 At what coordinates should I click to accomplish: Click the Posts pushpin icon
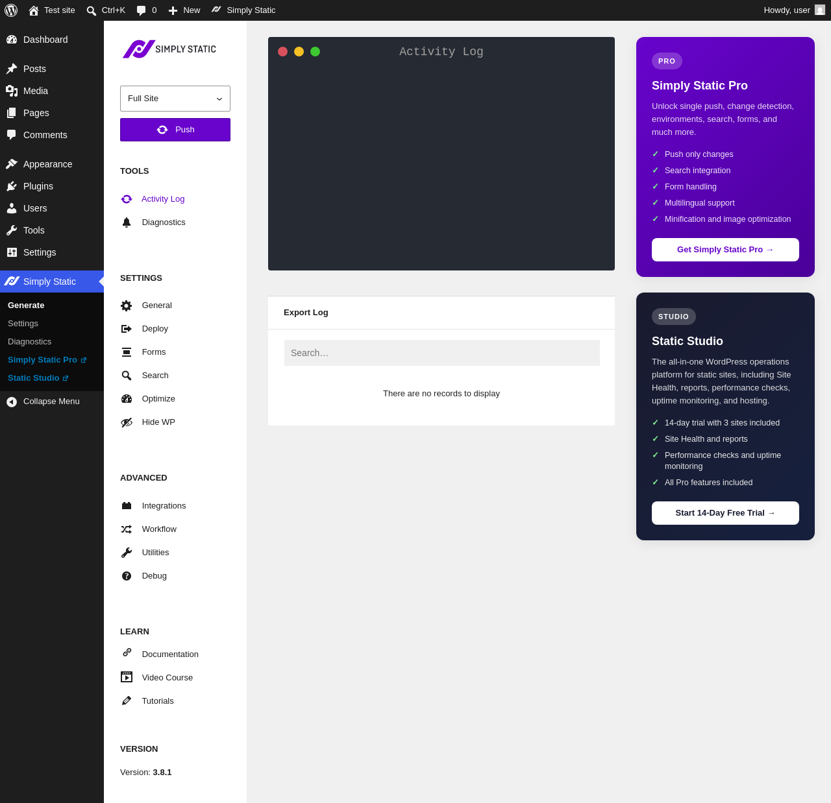point(12,69)
